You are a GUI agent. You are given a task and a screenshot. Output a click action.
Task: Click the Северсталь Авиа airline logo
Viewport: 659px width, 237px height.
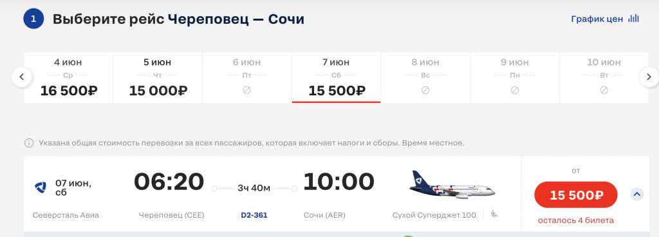pos(41,187)
